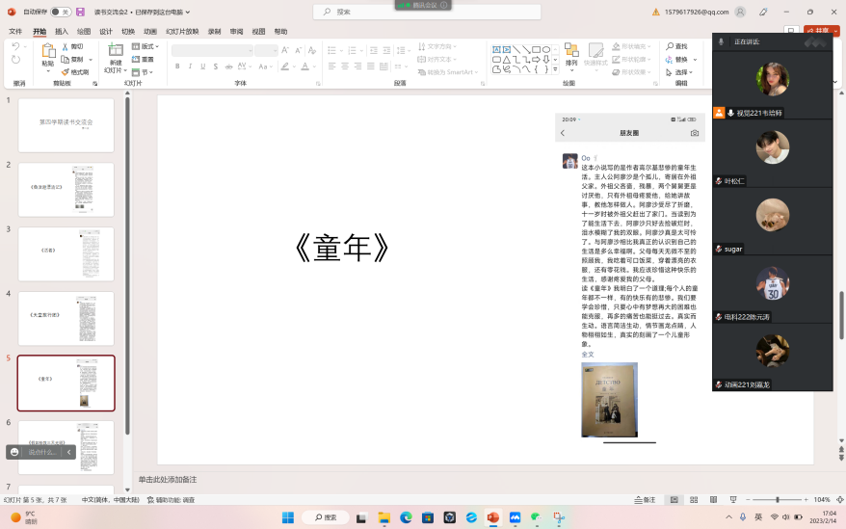Switch to the Slide Show (幻灯片放映) tab

(x=182, y=31)
